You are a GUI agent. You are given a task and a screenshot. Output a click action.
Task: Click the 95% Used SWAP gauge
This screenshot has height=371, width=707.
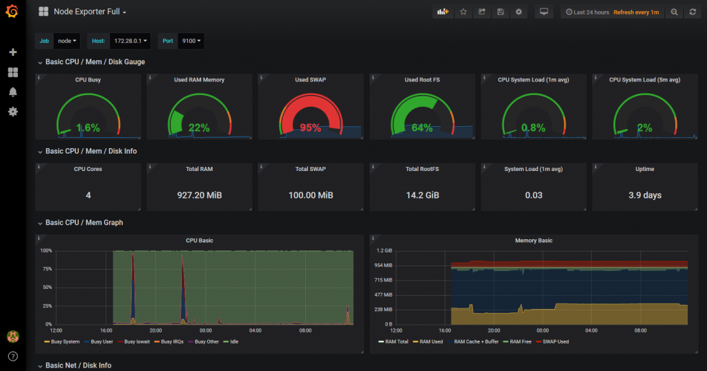pyautogui.click(x=311, y=114)
